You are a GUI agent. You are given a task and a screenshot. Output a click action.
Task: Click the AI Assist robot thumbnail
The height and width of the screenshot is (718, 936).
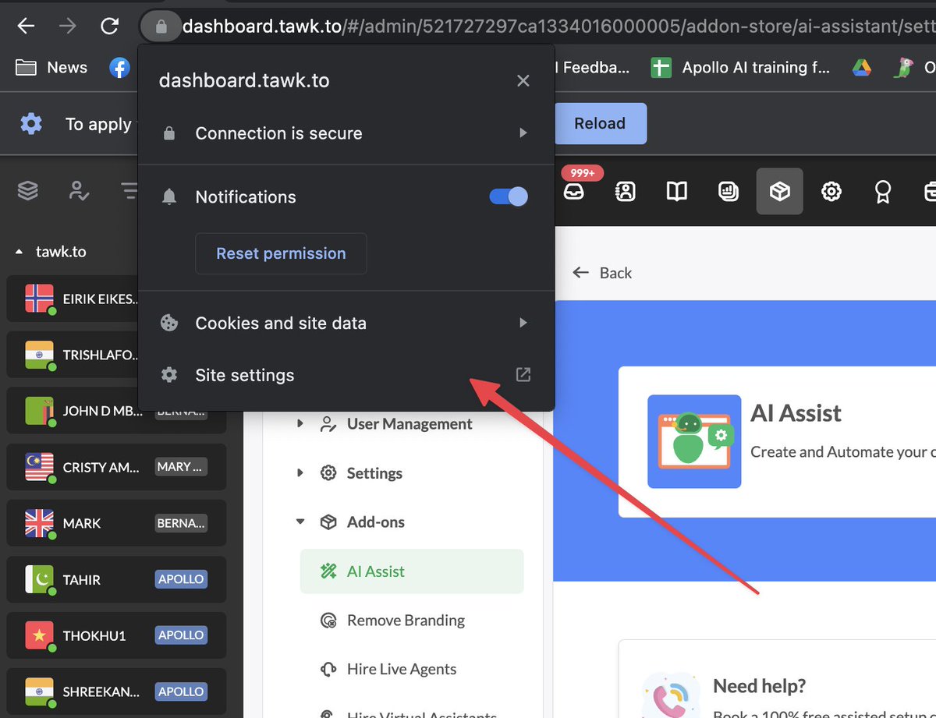point(694,441)
